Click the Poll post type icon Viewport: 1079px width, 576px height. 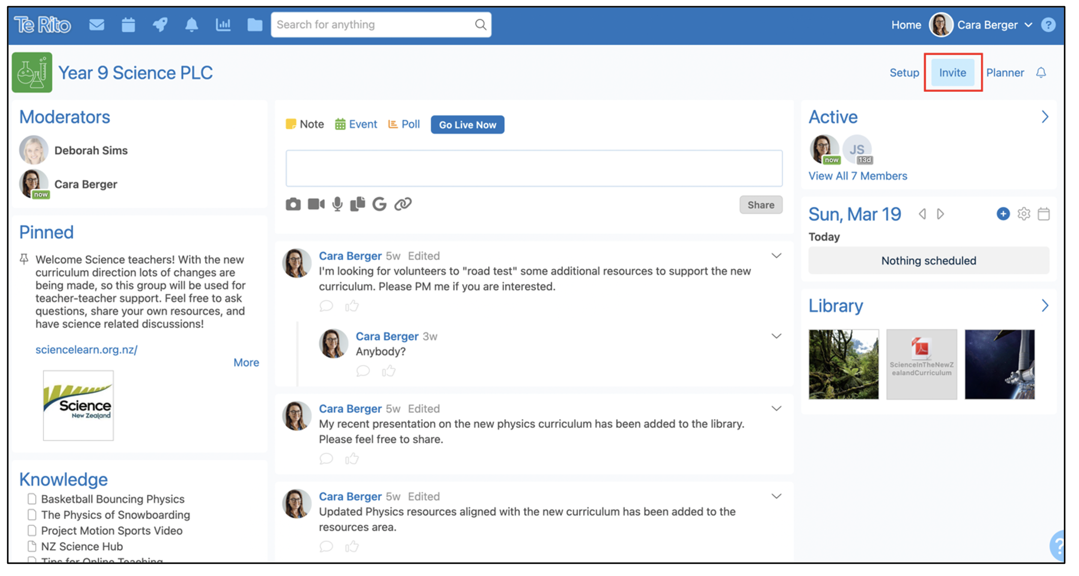tap(392, 123)
